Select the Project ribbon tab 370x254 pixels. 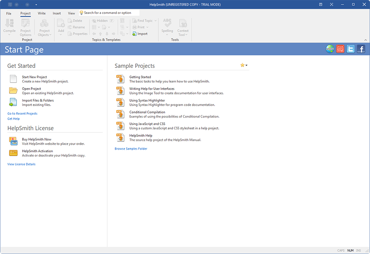click(x=25, y=14)
